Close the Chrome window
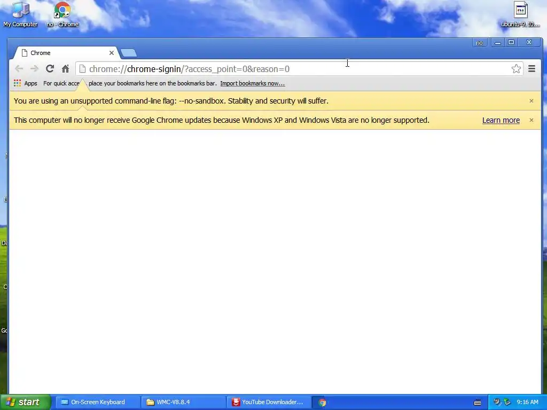The width and height of the screenshot is (547, 410). point(529,43)
